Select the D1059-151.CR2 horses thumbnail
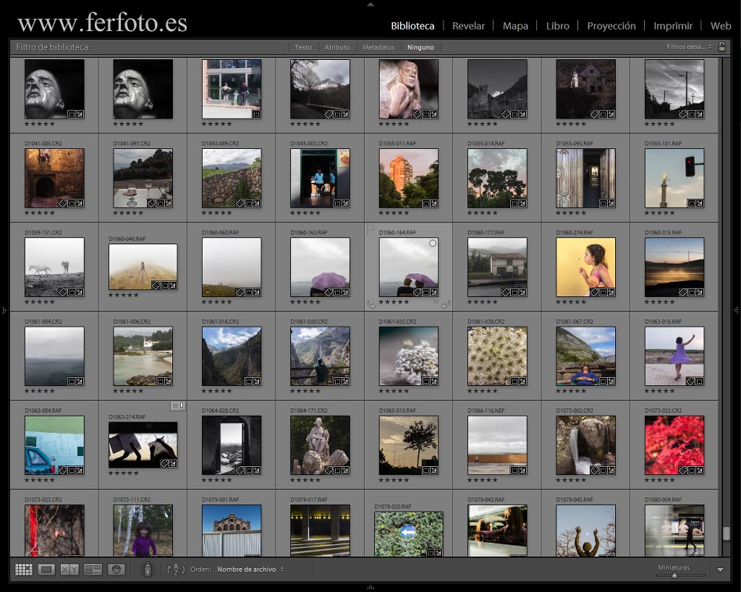 pos(54,267)
